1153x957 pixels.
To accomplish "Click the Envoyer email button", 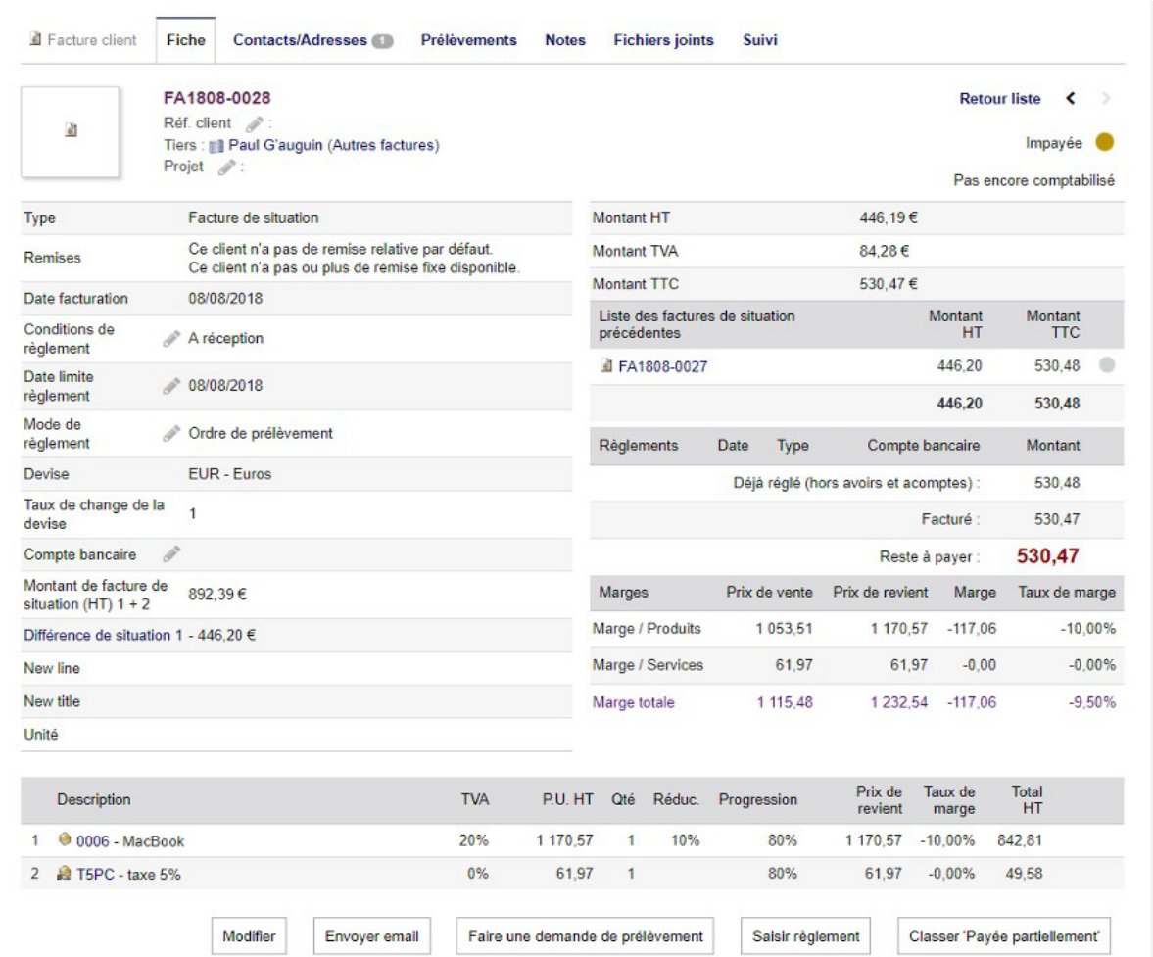I will [371, 936].
